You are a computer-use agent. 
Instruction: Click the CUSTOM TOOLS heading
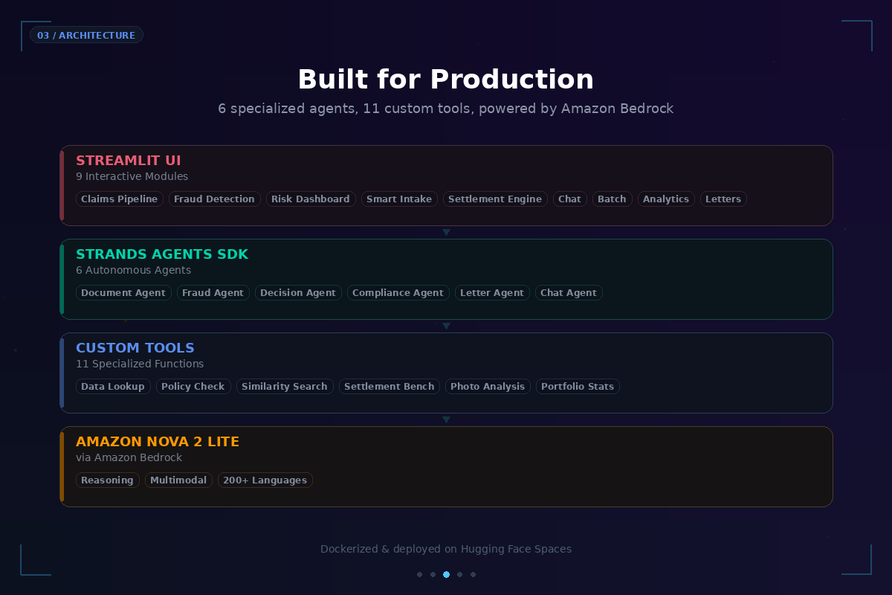pos(135,348)
